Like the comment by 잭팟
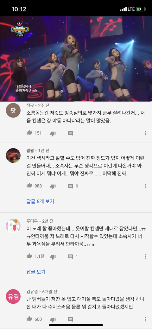Screen dimensions: 152x329 tap(29, 133)
